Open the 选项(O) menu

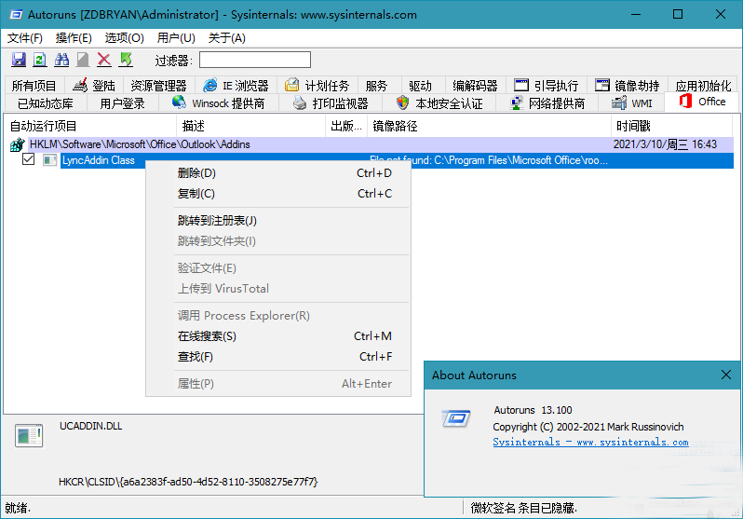[x=124, y=38]
